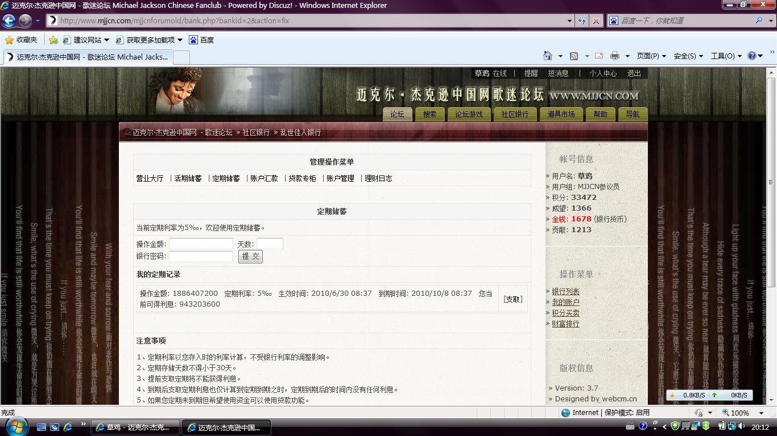Click the [支取] withdraw link
Image resolution: width=777 pixels, height=436 pixels.
513,299
